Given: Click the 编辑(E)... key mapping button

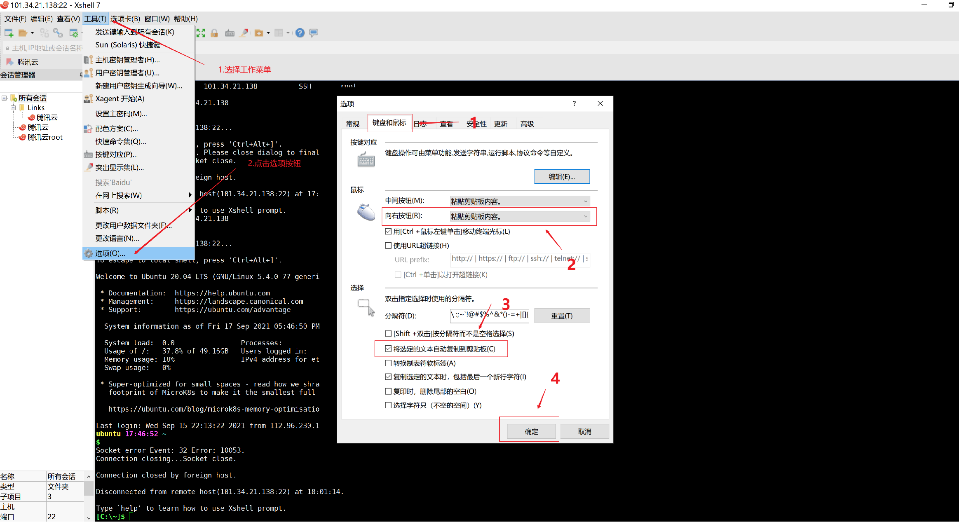Looking at the screenshot, I should click(562, 177).
